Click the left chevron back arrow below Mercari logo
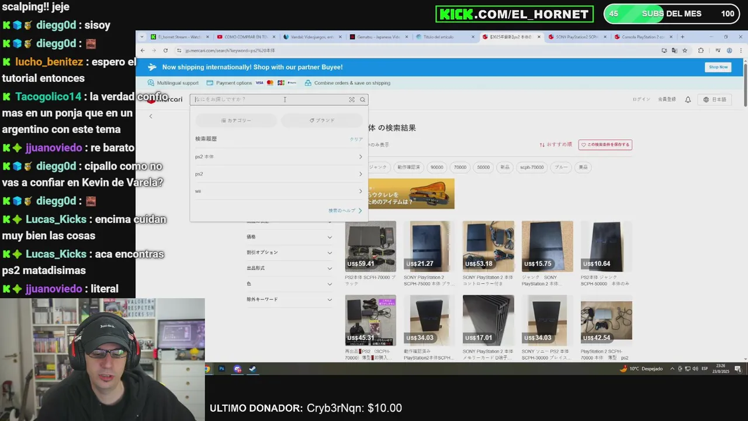 coord(151,116)
